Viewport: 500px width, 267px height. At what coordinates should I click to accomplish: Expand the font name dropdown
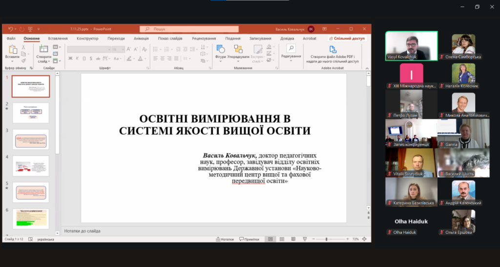tap(109, 49)
